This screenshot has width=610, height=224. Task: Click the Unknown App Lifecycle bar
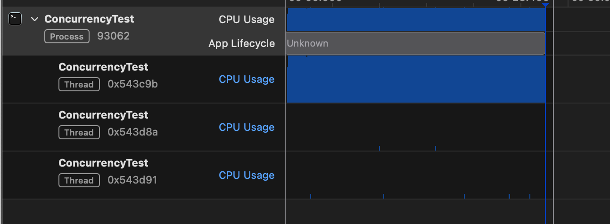coord(415,43)
